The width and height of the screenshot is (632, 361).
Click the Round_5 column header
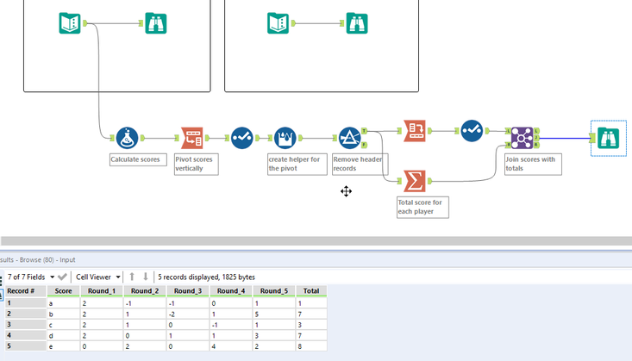274,291
